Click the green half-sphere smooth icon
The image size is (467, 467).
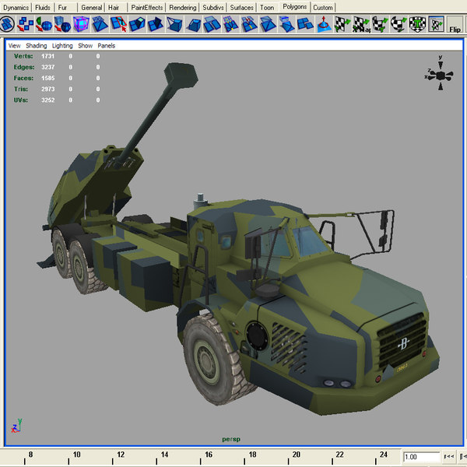coord(44,24)
